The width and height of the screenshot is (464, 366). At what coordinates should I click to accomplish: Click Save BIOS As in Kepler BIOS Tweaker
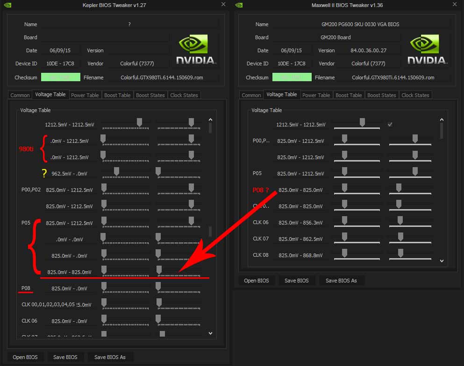(110, 357)
